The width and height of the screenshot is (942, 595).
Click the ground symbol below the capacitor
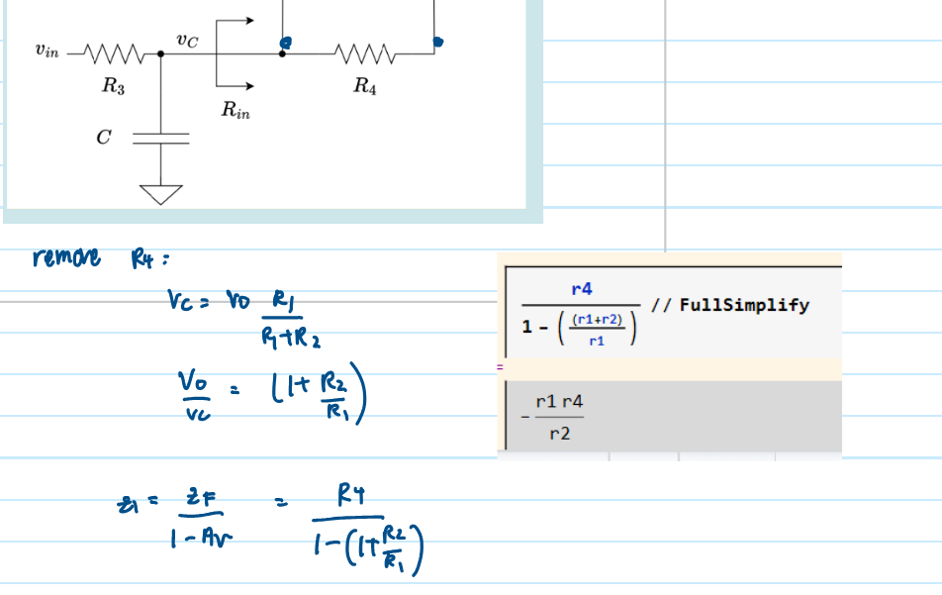click(x=160, y=192)
